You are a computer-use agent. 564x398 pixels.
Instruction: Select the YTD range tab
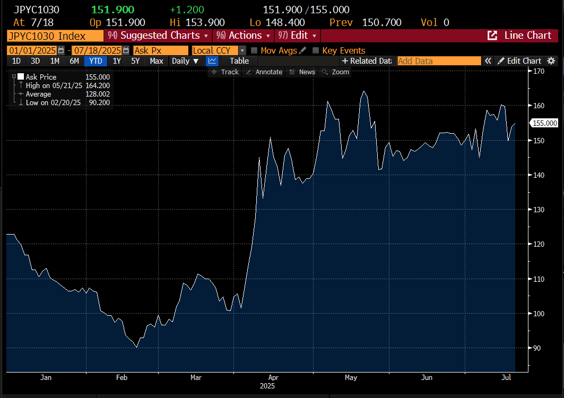point(96,61)
